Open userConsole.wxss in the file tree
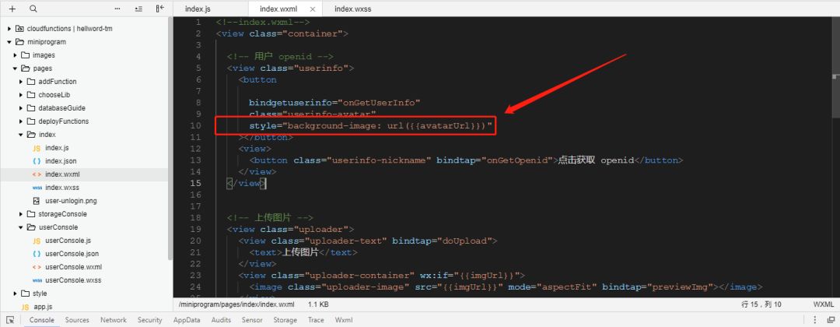The height and width of the screenshot is (327, 840). point(73,280)
